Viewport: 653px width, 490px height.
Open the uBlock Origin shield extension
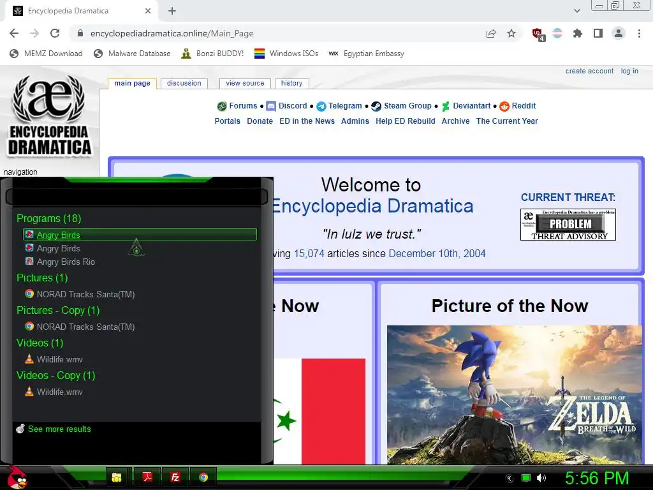tap(538, 34)
